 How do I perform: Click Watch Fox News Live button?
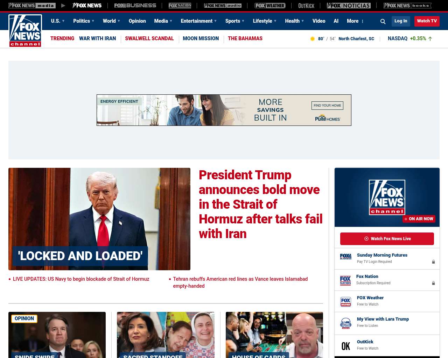(x=387, y=239)
